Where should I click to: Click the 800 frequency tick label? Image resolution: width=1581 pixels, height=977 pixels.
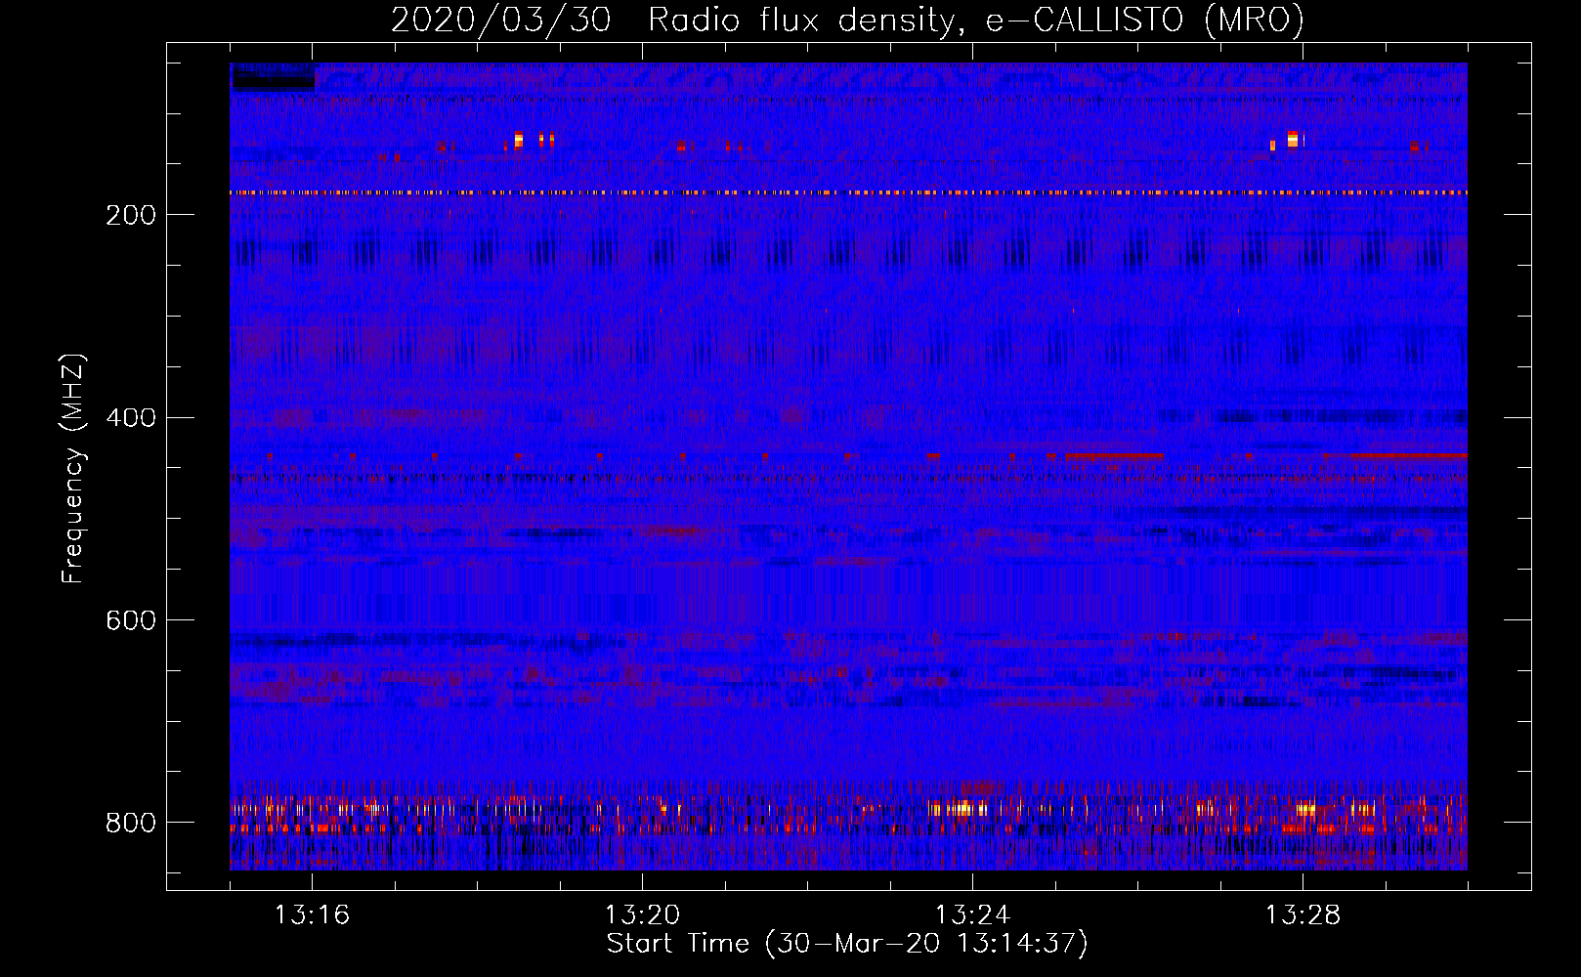(x=131, y=824)
